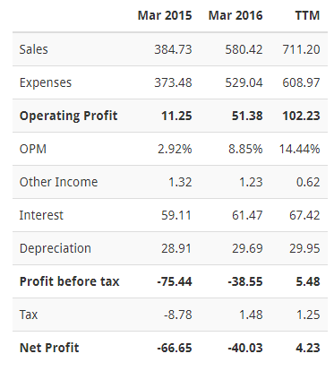Click the Sales row label
The height and width of the screenshot is (371, 334).
[33, 49]
